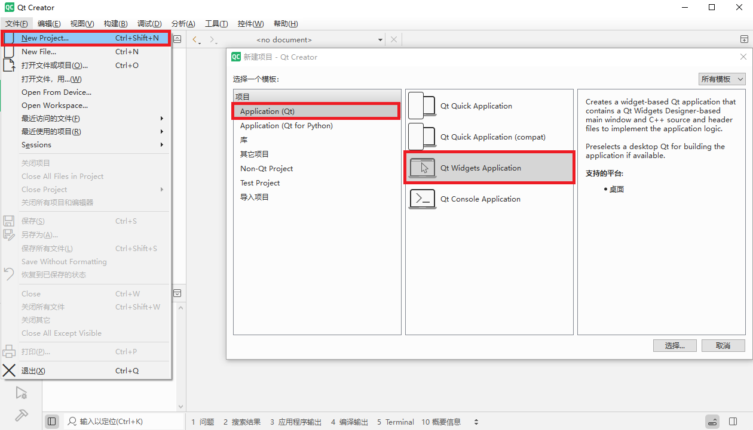Open the output pane selector arrows
Viewport: 753px width, 430px height.
pos(476,422)
